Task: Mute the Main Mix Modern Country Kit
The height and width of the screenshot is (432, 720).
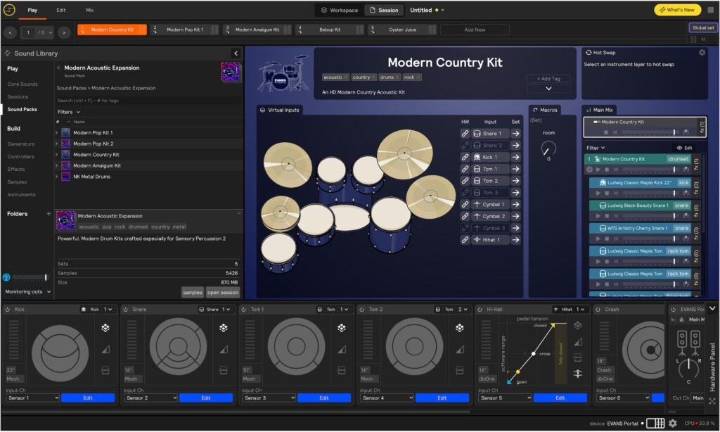Action: [615, 132]
